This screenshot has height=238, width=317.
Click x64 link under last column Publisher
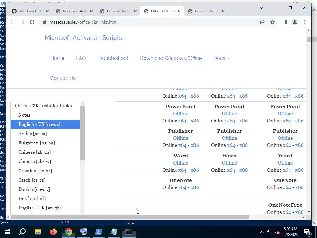click(287, 145)
